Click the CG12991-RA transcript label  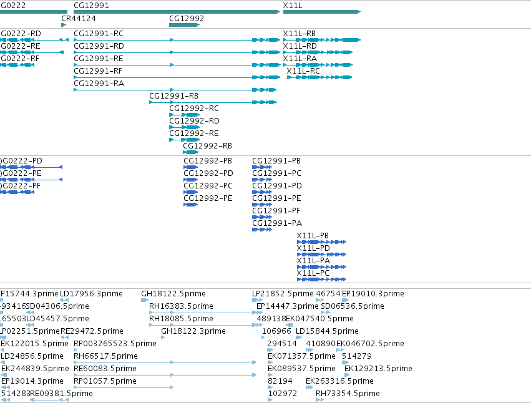tap(99, 84)
